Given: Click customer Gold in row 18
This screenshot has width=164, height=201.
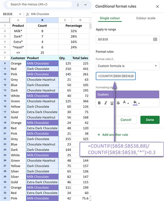Looking at the screenshot, I should pos(18,117).
